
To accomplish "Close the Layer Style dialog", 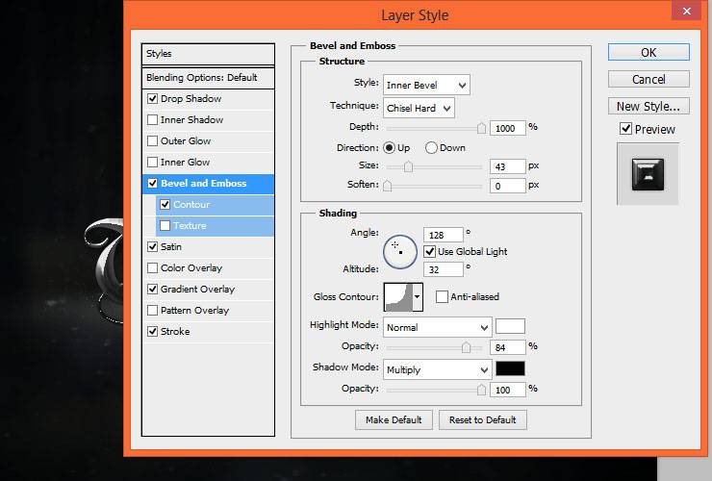I will pyautogui.click(x=687, y=11).
